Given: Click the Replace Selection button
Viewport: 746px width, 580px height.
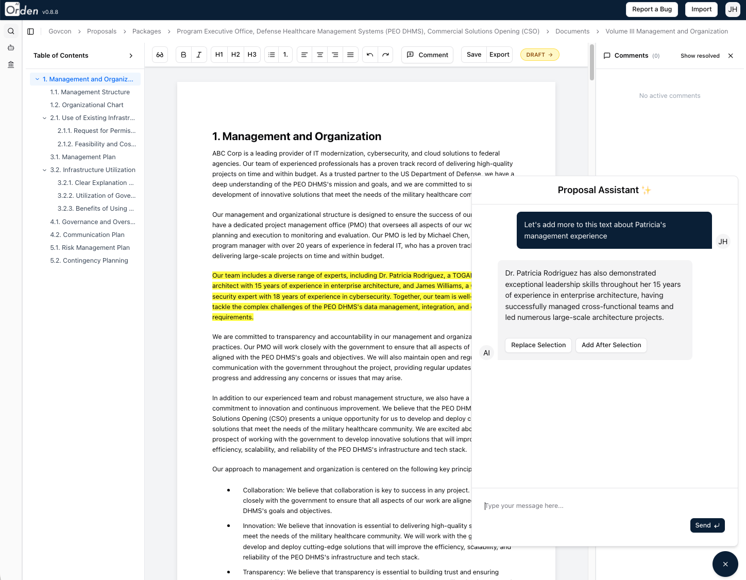Looking at the screenshot, I should (538, 345).
